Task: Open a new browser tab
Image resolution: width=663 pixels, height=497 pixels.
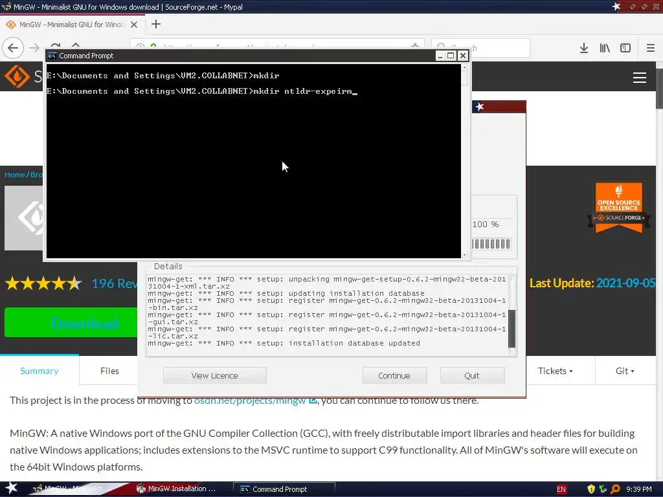Action: coord(156,24)
